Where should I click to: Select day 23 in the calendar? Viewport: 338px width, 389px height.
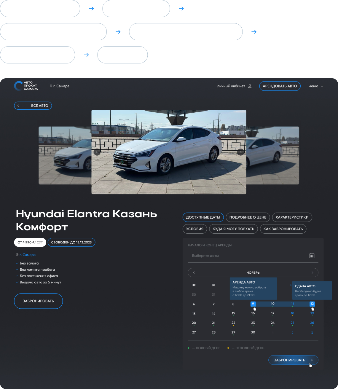click(253, 323)
